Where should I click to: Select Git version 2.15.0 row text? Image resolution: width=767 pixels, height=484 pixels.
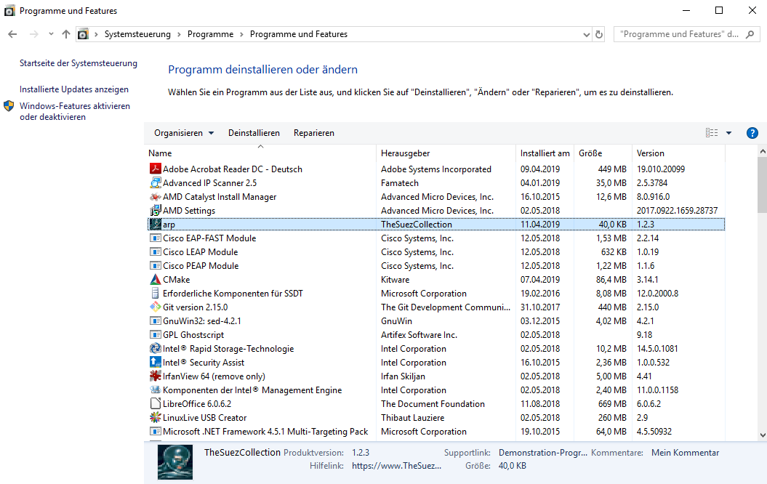tap(195, 307)
